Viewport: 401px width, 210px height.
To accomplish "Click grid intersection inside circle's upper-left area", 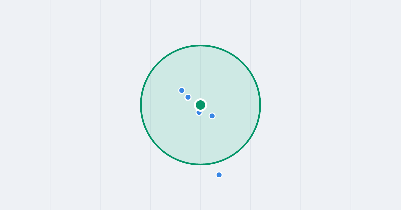I will tap(150, 84).
